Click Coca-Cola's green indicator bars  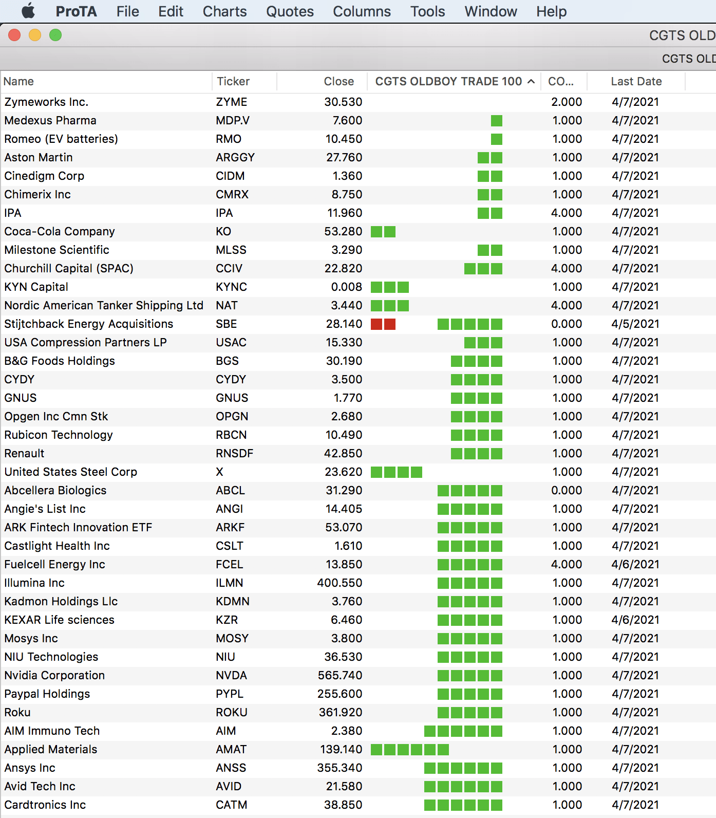click(383, 232)
